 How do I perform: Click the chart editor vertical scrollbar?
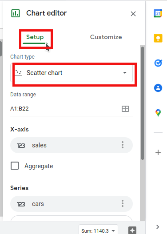[143, 103]
